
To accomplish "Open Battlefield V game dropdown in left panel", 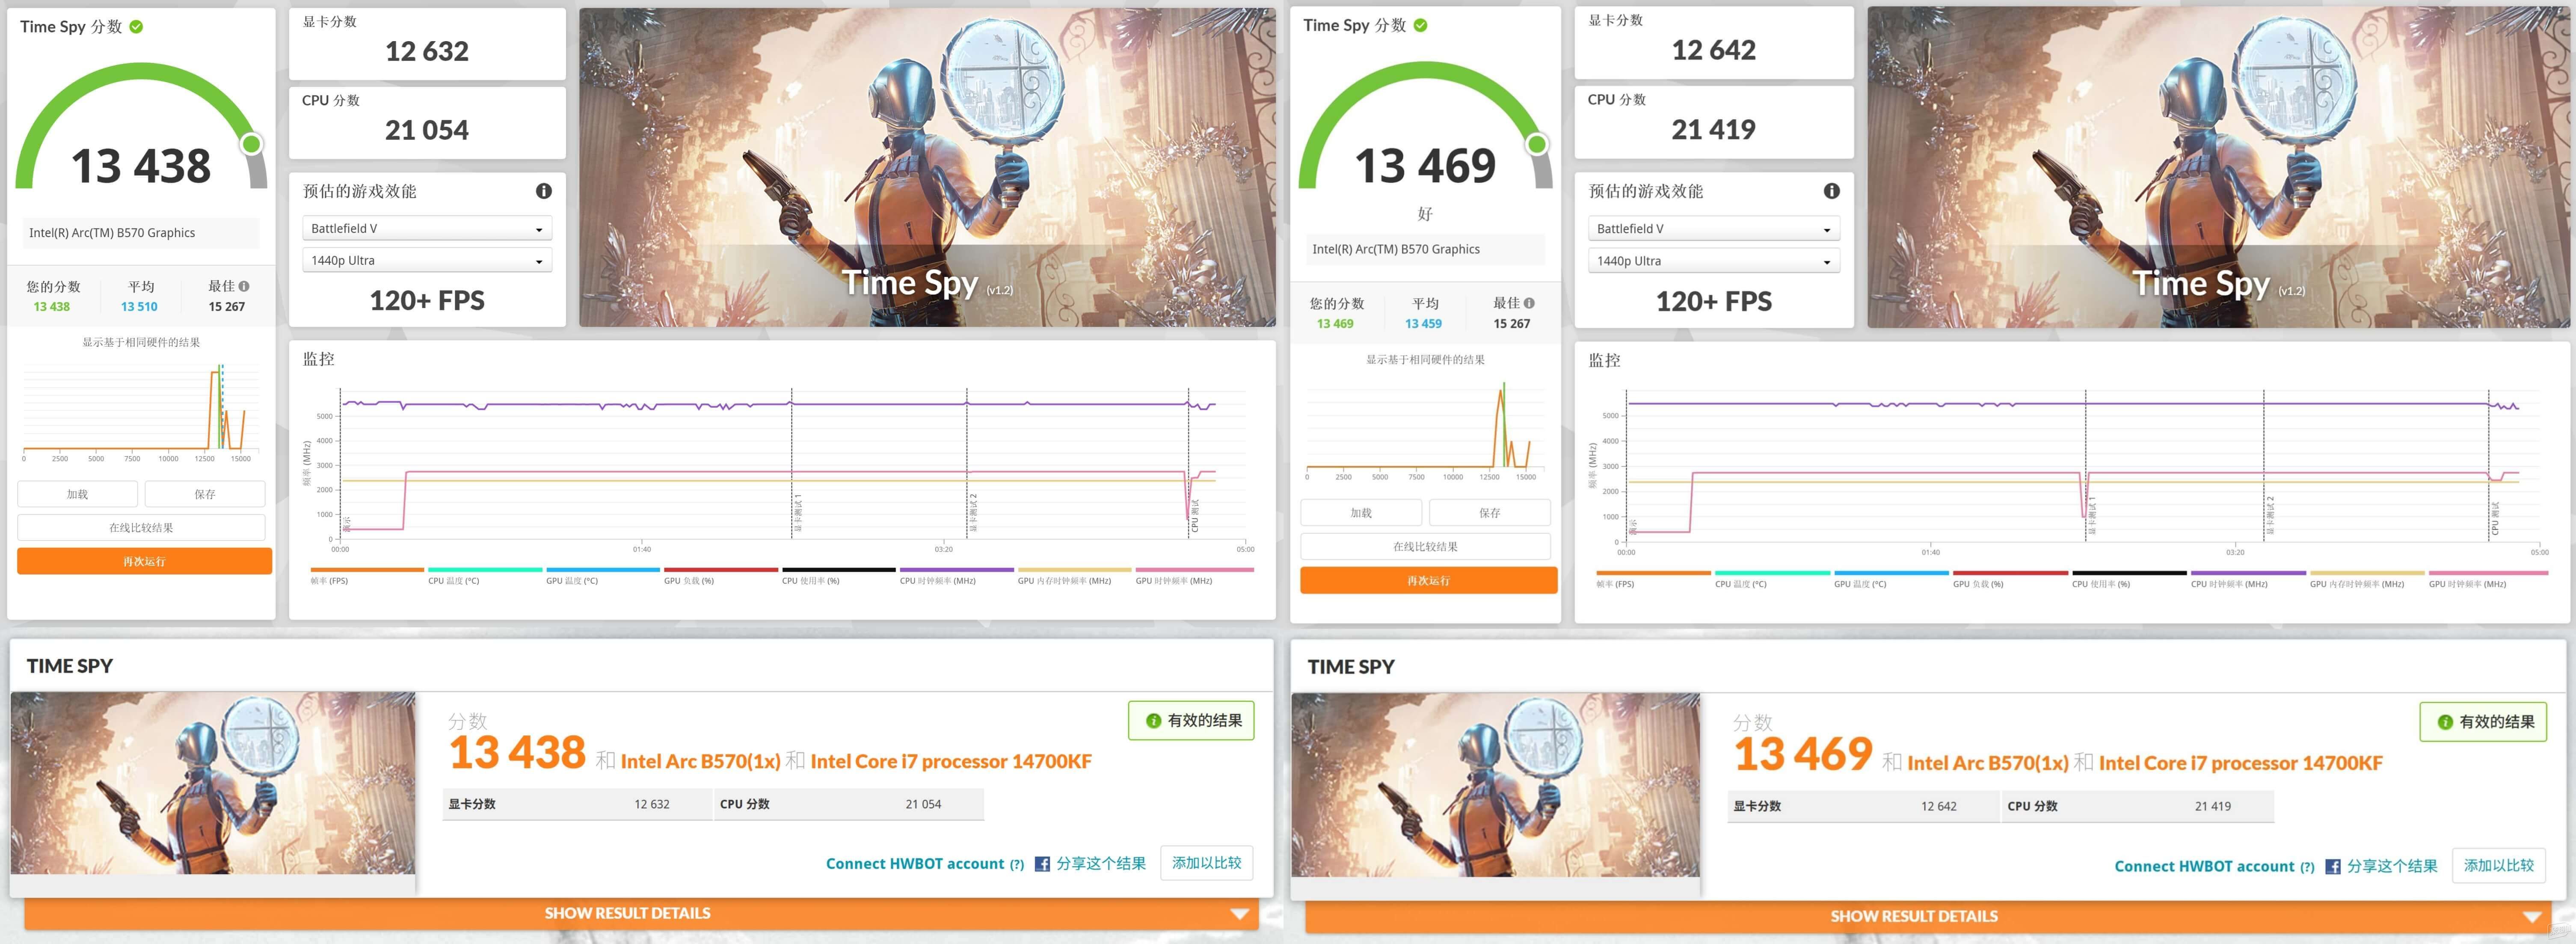I will [427, 229].
